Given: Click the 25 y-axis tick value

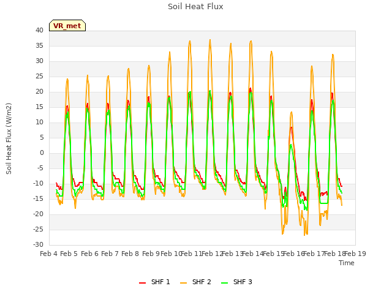Looking at the screenshot, I should (39, 77).
